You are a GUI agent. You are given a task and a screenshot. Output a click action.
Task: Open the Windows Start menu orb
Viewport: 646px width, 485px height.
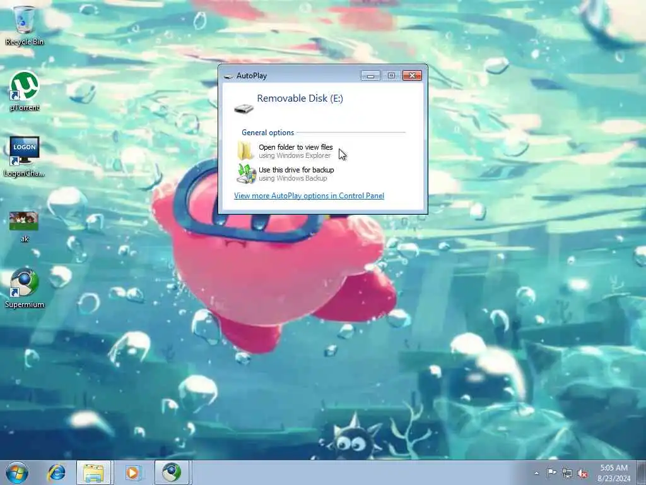point(17,472)
